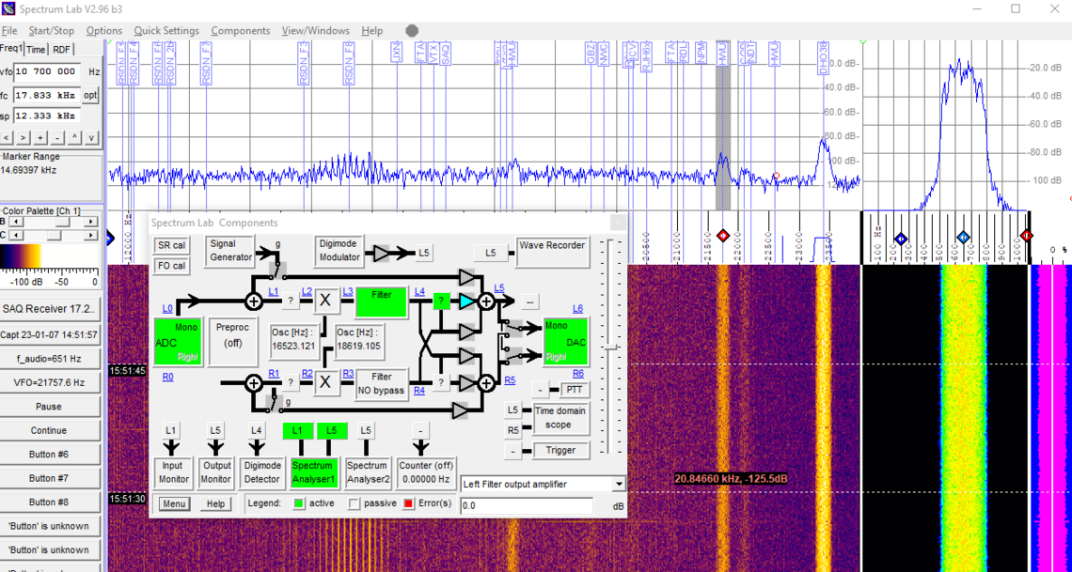The height and width of the screenshot is (572, 1072).
Task: Switch to the Time tab
Action: (x=37, y=49)
